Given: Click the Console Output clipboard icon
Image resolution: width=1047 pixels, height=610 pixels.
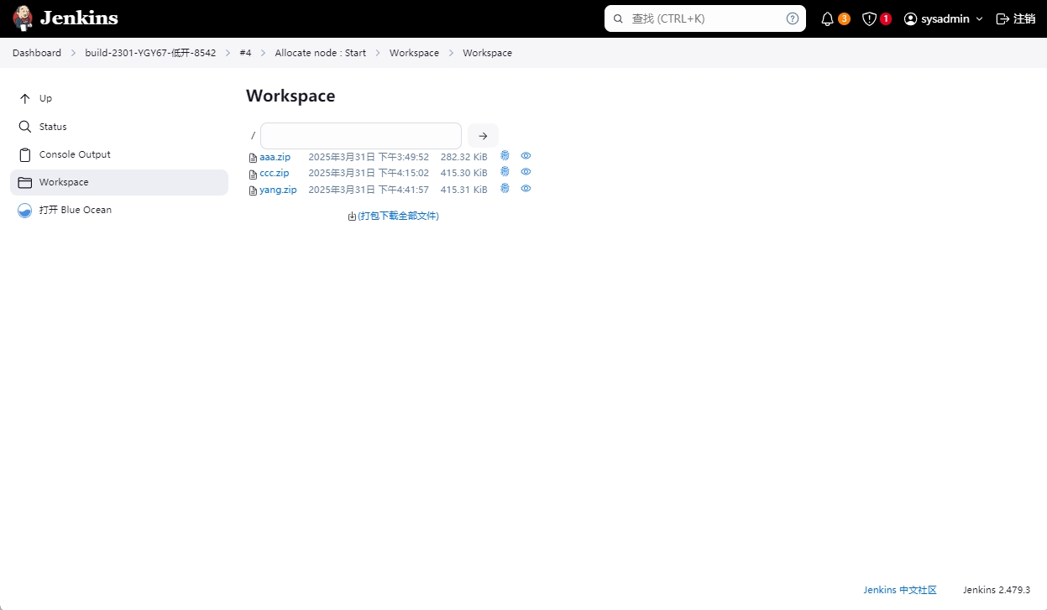Looking at the screenshot, I should (x=24, y=154).
